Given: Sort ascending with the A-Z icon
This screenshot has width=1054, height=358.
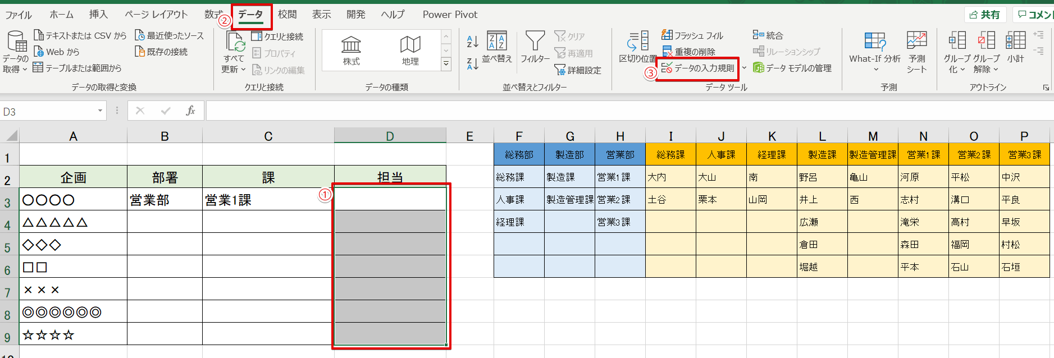Looking at the screenshot, I should [472, 41].
